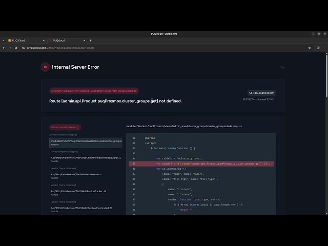The width and height of the screenshot is (328, 246).
Task: Click the browser forward arrow
Action: coord(10,48)
